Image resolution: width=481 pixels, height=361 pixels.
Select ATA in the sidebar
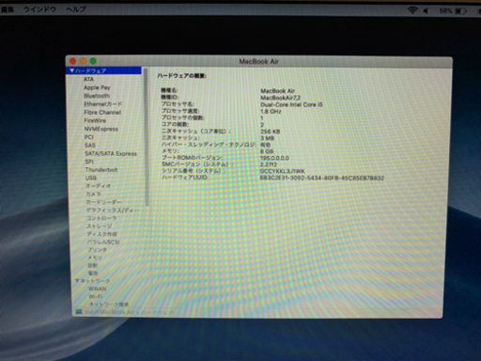pyautogui.click(x=88, y=79)
